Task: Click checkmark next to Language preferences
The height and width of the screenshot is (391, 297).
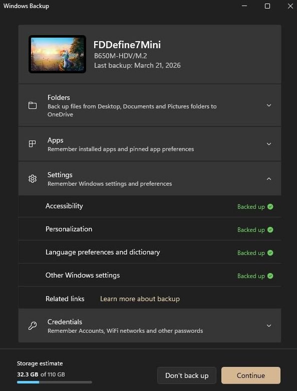Action: coord(270,253)
